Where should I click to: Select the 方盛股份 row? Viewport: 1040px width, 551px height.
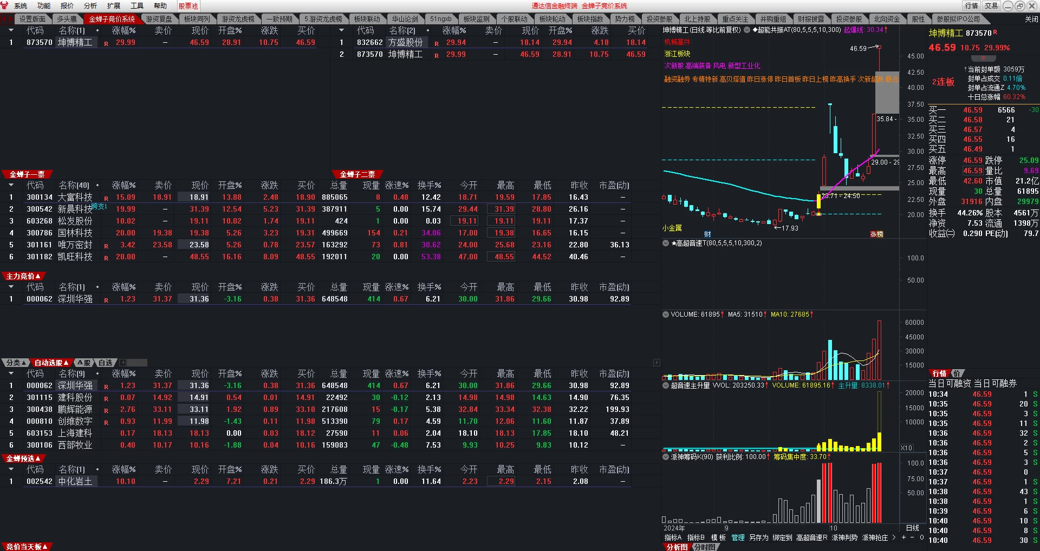490,42
